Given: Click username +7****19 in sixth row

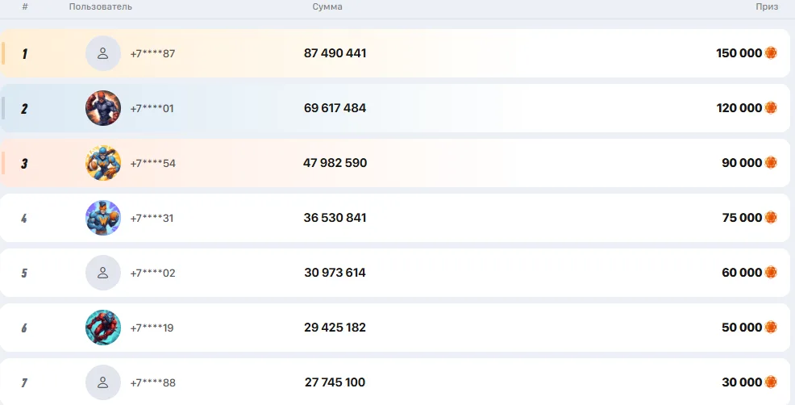Looking at the screenshot, I should pyautogui.click(x=152, y=328).
